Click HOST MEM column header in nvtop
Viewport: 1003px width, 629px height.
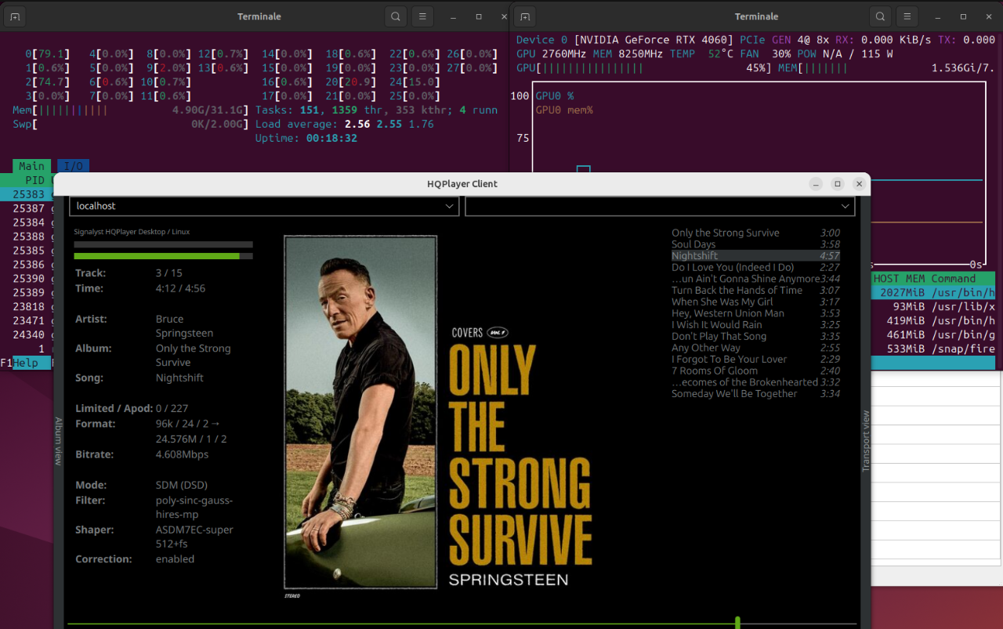click(x=899, y=278)
